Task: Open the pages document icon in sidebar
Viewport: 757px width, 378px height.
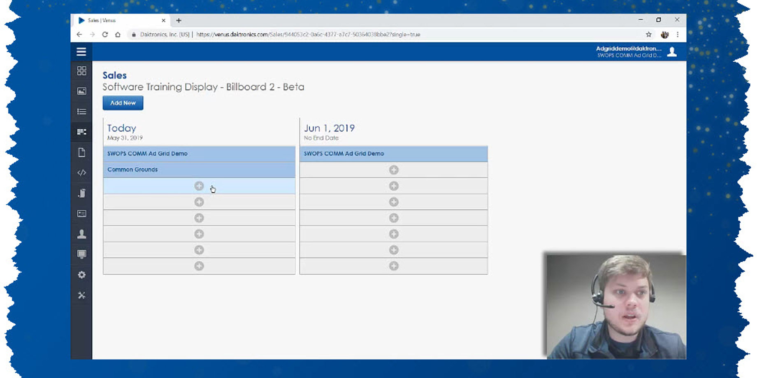Action: coord(81,152)
